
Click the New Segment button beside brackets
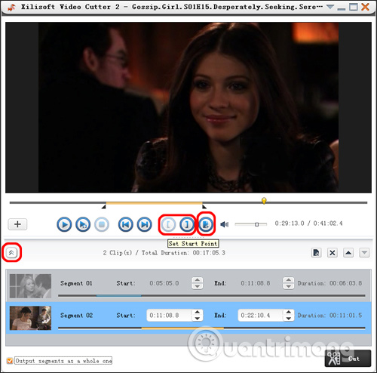(206, 224)
